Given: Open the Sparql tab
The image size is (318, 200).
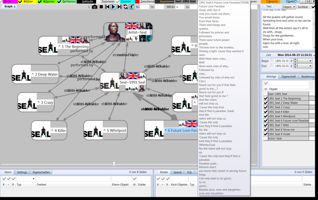Looking at the screenshot, I should coord(177,172).
